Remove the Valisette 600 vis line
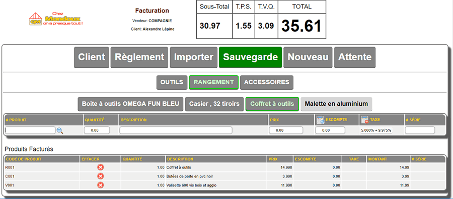Viewport: 453px width, 199px height. (x=100, y=185)
